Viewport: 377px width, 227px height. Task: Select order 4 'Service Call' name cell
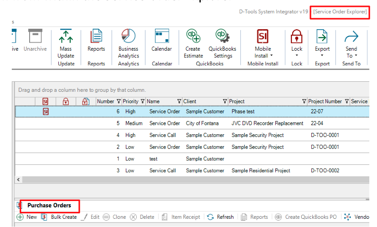click(163, 135)
